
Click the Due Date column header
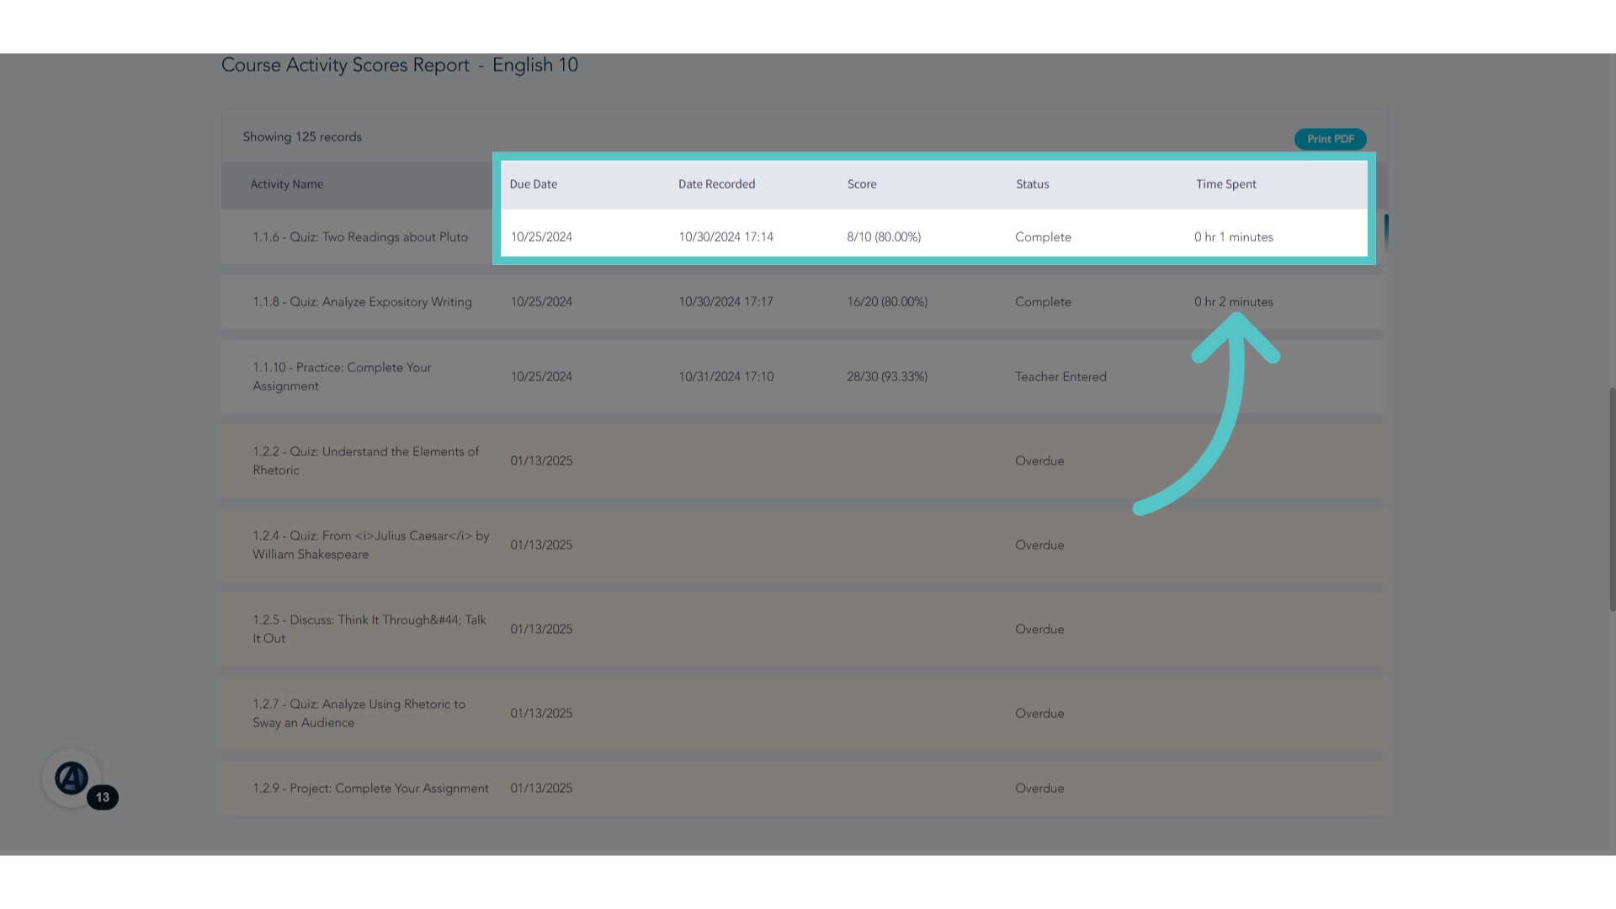tap(533, 184)
